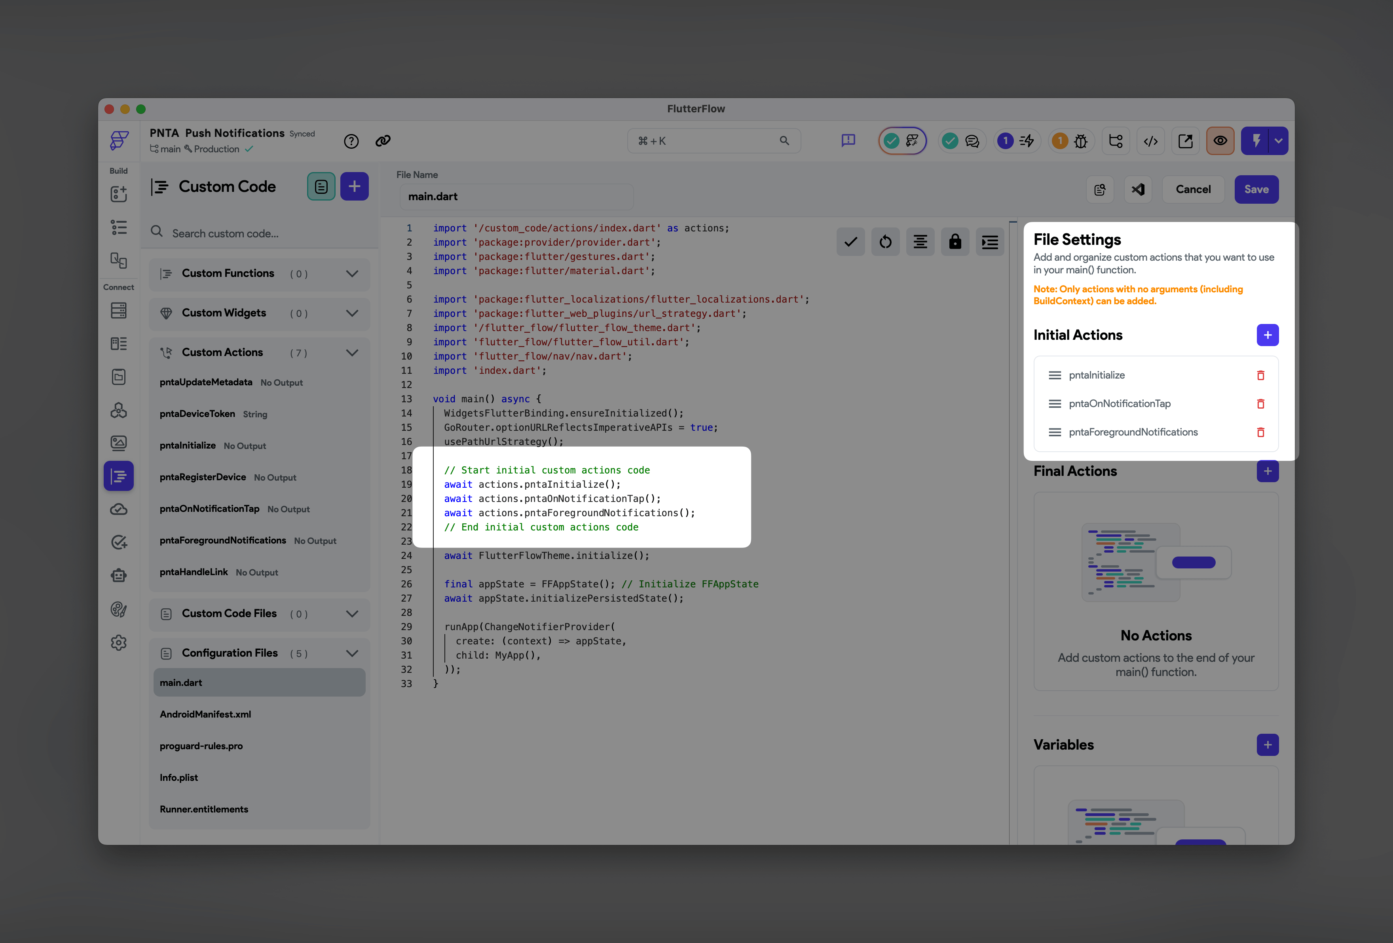The width and height of the screenshot is (1393, 943).
Task: Open the storyboard sidebar icon under Build
Action: point(119,260)
